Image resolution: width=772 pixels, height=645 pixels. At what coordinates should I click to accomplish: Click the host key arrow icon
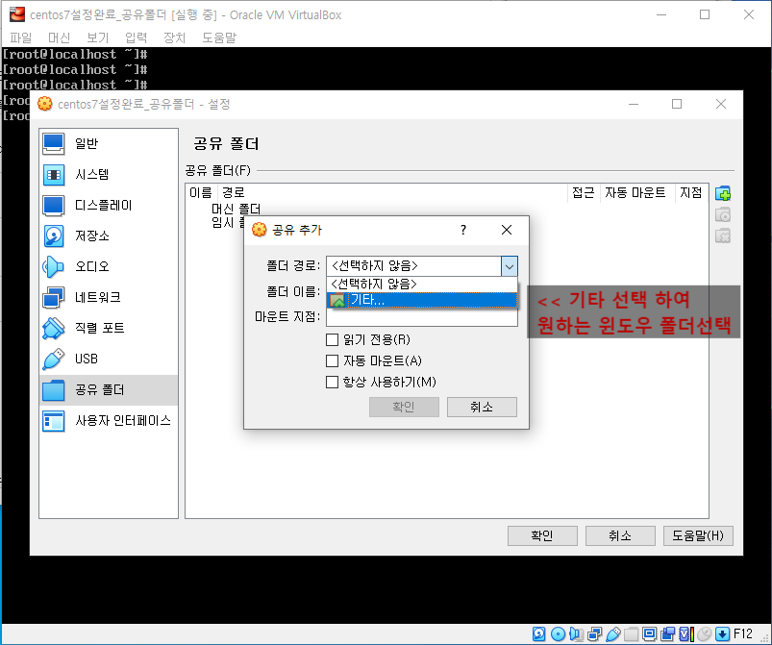tap(722, 634)
